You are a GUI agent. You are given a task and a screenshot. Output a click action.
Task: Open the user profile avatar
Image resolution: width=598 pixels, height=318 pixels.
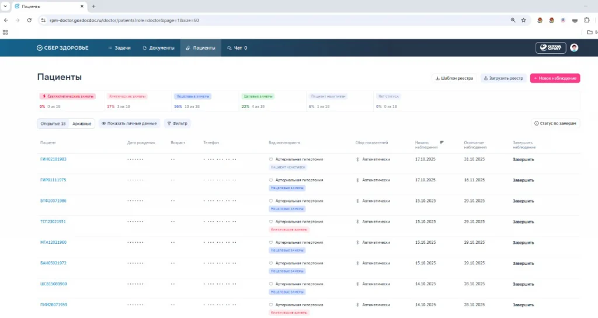(x=574, y=48)
